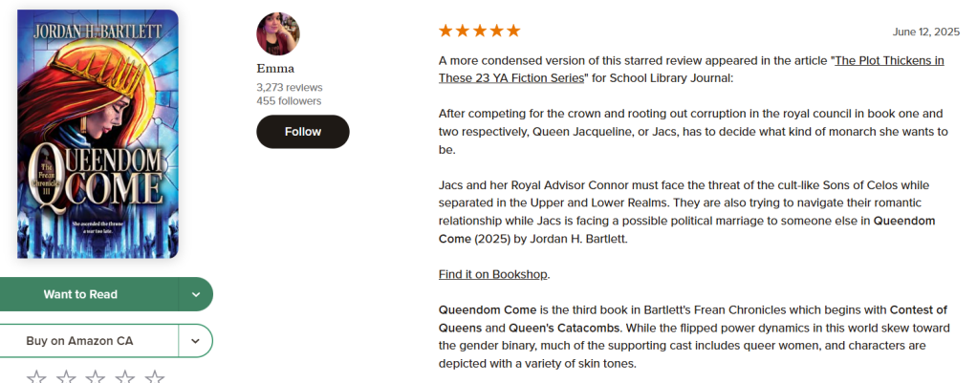
Task: Click Emma's 3,273 reviews count
Action: [x=288, y=87]
